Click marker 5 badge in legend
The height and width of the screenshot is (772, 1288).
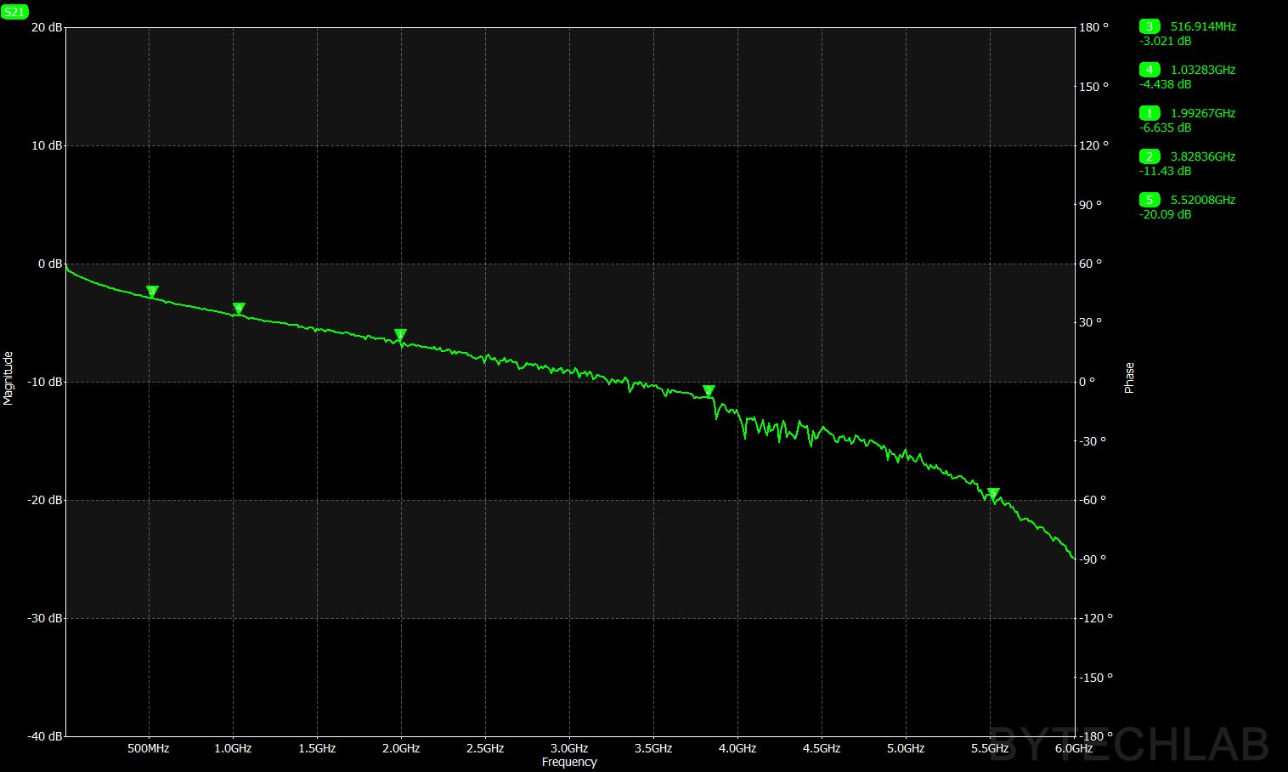click(1150, 200)
